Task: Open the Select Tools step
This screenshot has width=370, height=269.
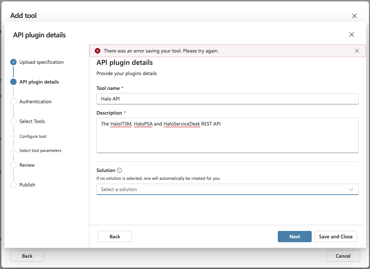Action: click(32, 121)
